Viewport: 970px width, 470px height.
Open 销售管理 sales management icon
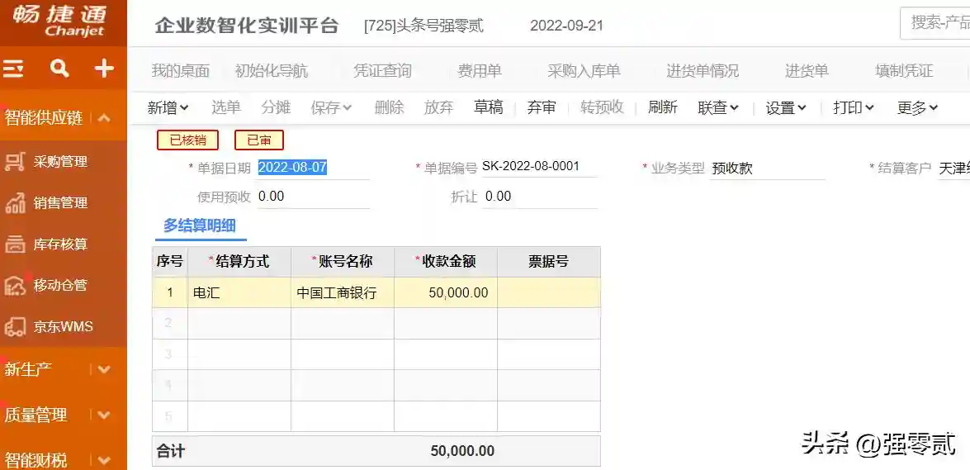coord(15,203)
